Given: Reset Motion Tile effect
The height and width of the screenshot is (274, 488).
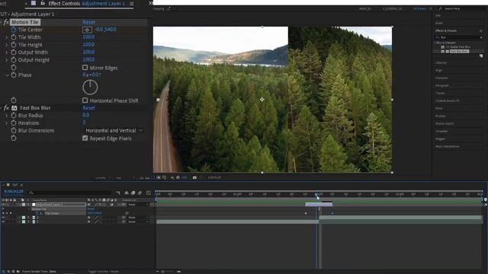Looking at the screenshot, I should click(88, 22).
